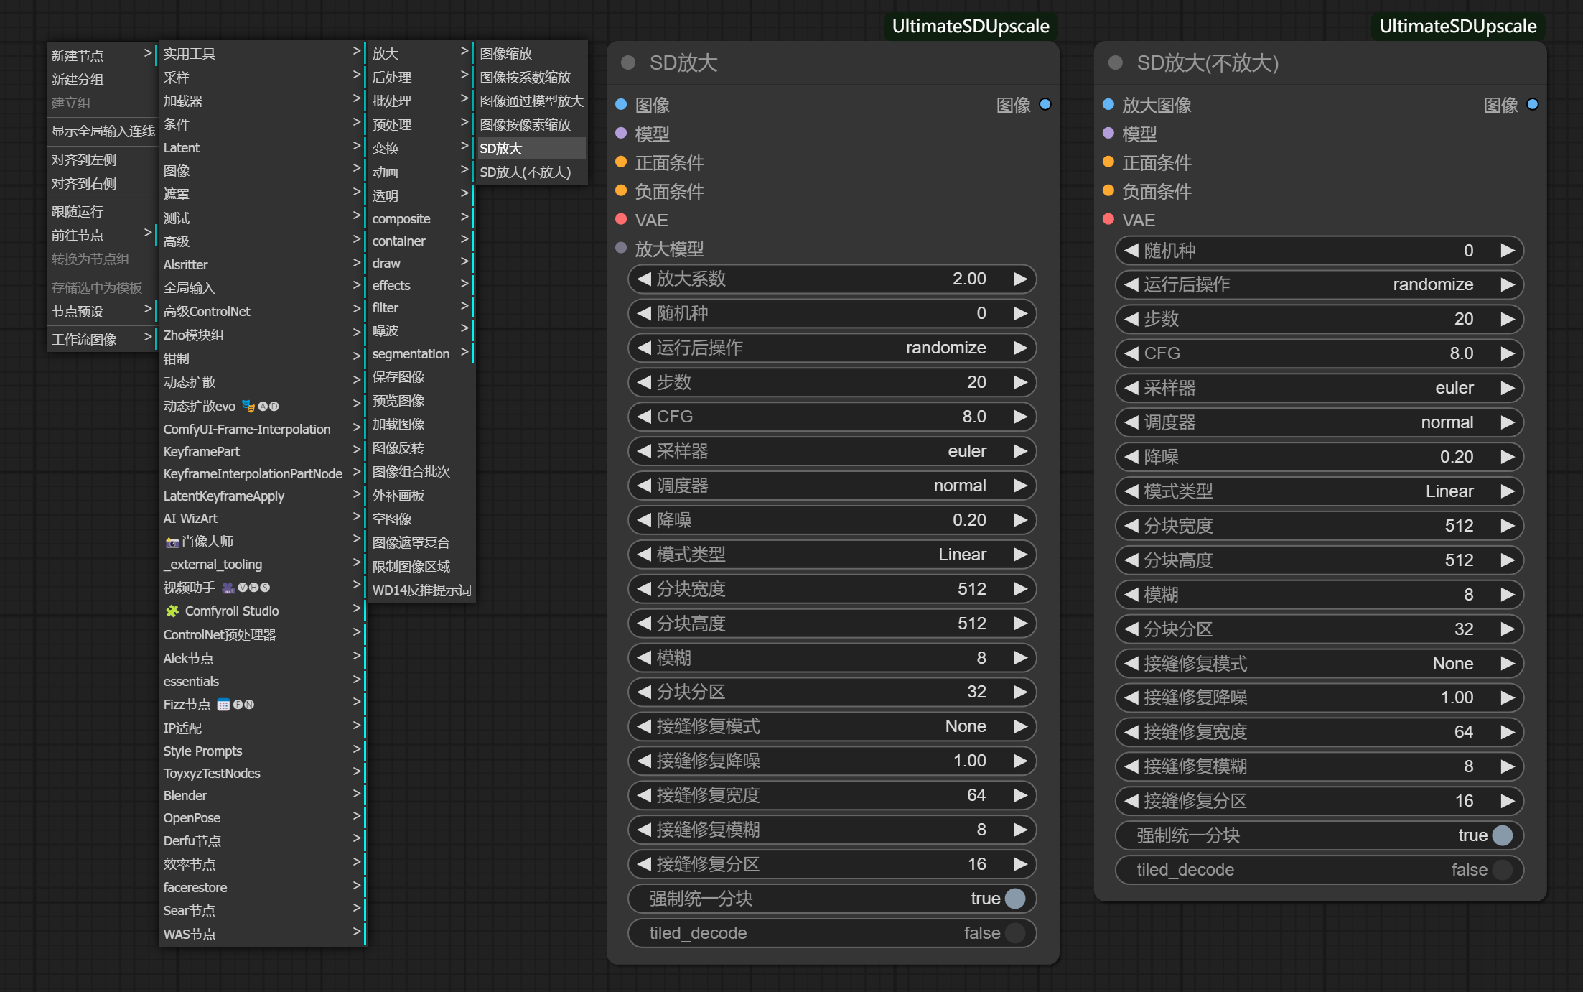
Task: Decrease 接缝修复宽度 in the SD放大(不放大) node
Action: [1131, 732]
